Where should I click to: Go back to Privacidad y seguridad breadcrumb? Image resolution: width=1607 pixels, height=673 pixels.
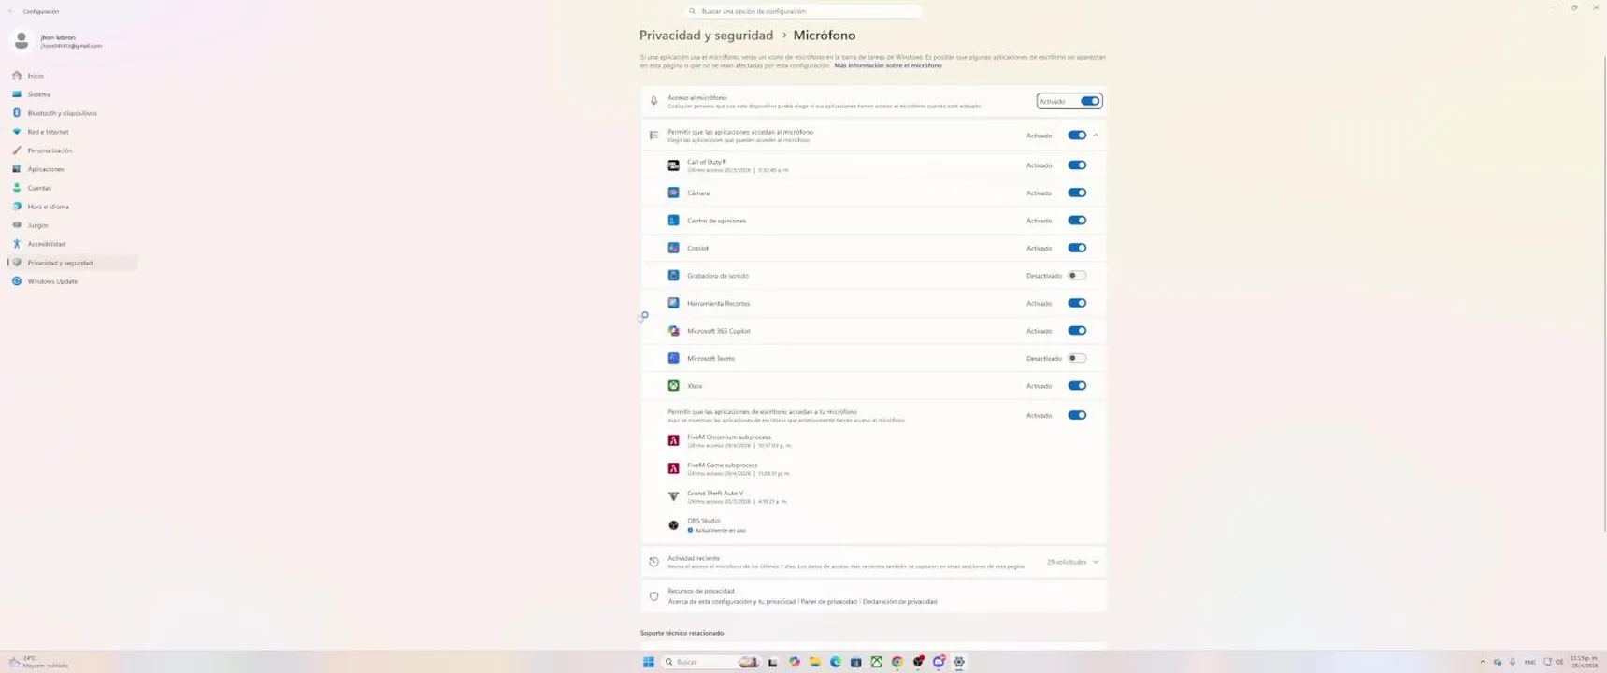point(706,36)
